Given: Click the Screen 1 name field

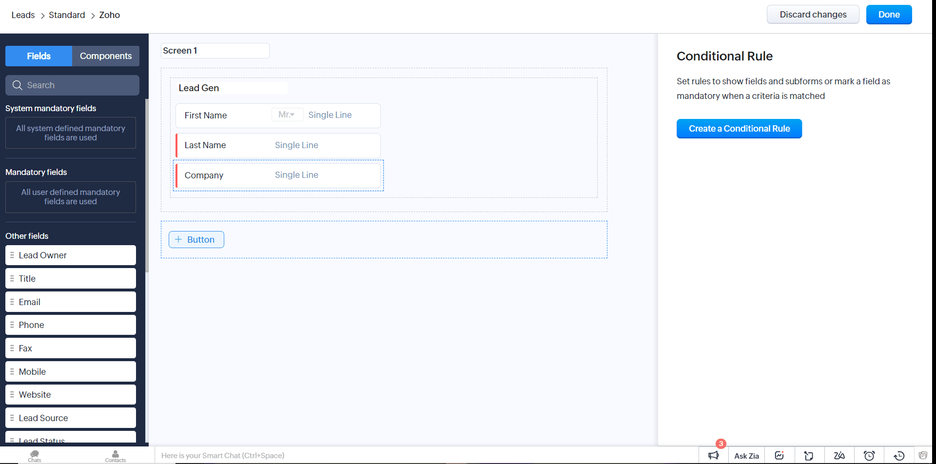Looking at the screenshot, I should [x=214, y=51].
